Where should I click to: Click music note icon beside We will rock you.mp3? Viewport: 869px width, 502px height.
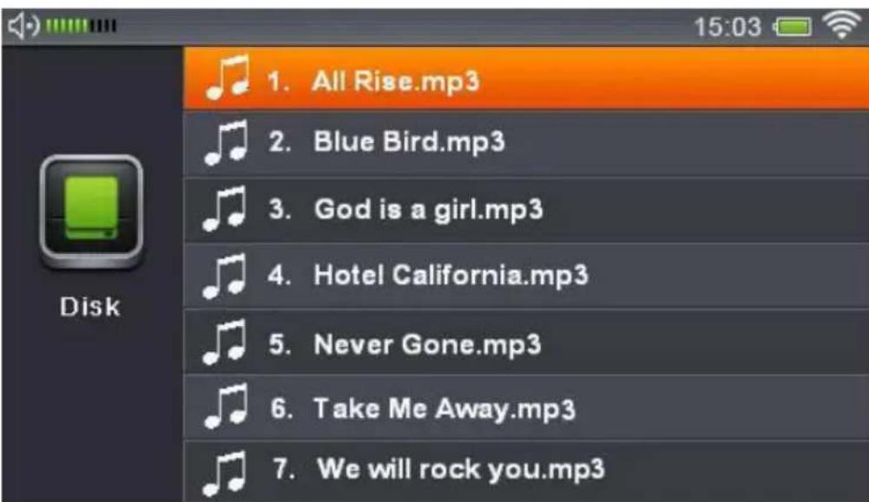[225, 473]
